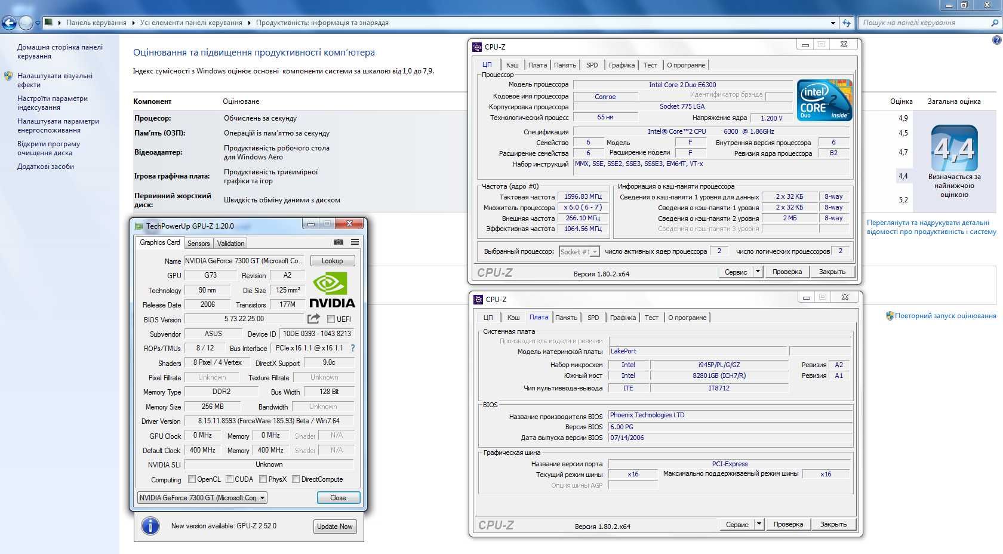This screenshot has width=1003, height=554.
Task: Click the GPU-Z title bar app icon
Action: point(139,226)
